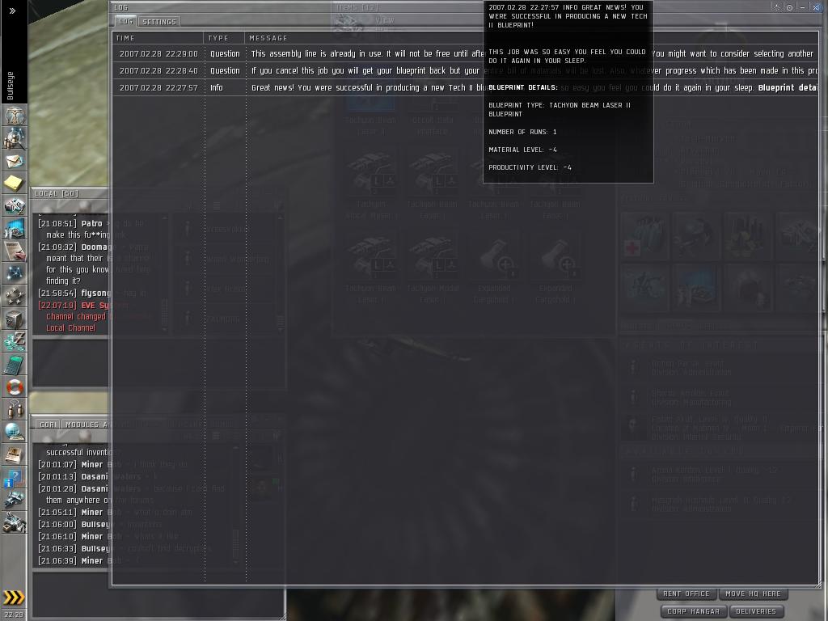Click the blueprint details popup text
This screenshot has width=828, height=621.
568,92
